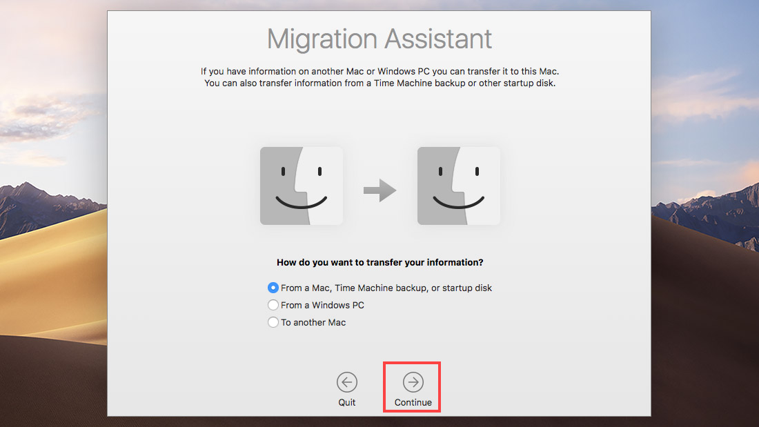Click the 'To another Mac' label text

click(x=313, y=322)
